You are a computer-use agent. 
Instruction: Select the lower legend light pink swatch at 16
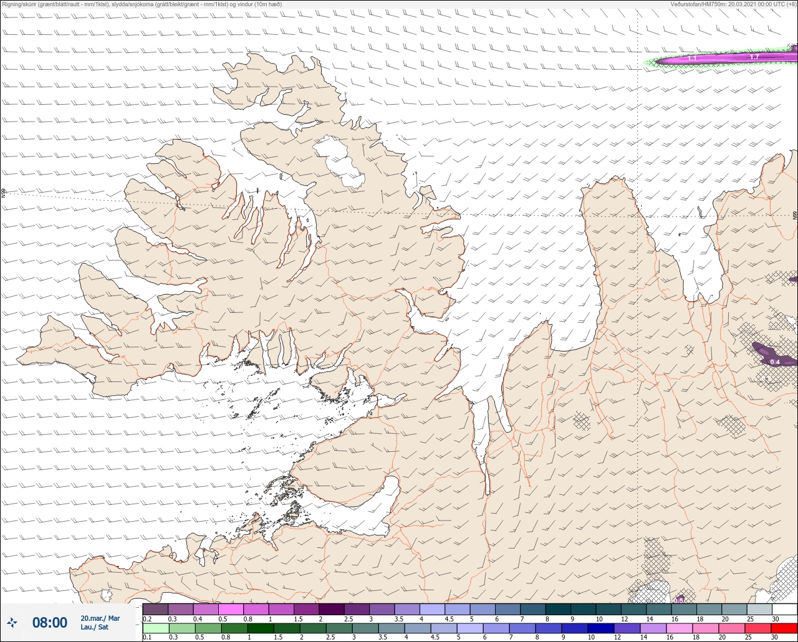679,628
